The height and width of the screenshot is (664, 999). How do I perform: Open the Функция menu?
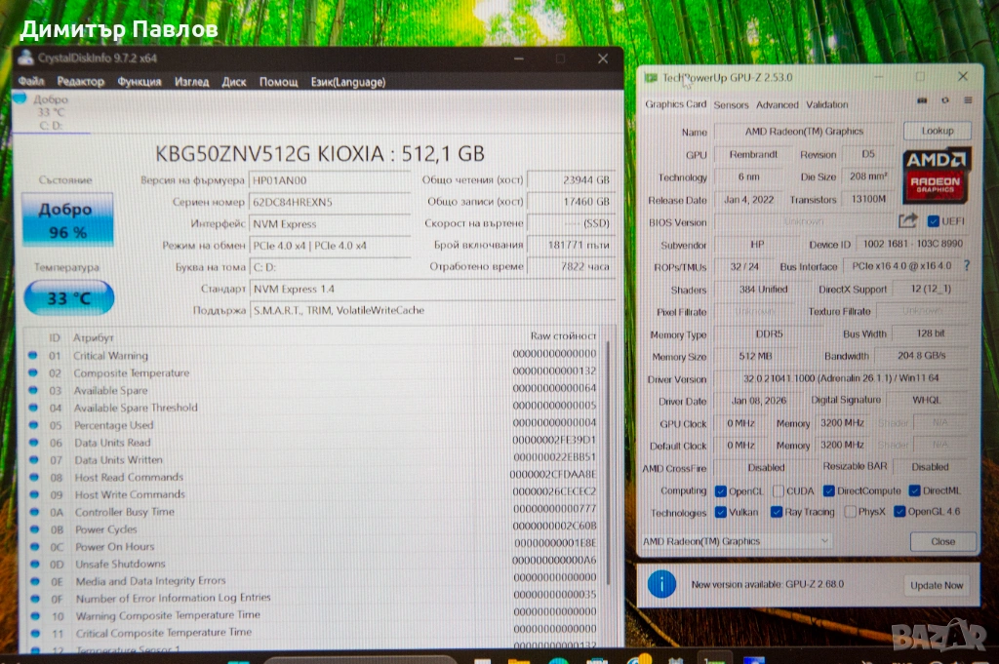coord(140,82)
